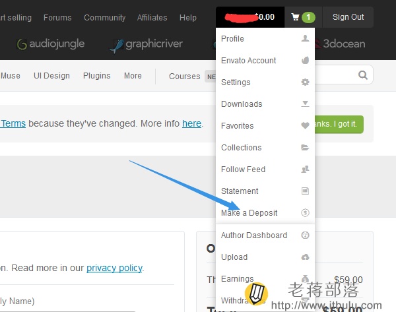
Task: Open the account balance dropdown
Action: click(250, 17)
